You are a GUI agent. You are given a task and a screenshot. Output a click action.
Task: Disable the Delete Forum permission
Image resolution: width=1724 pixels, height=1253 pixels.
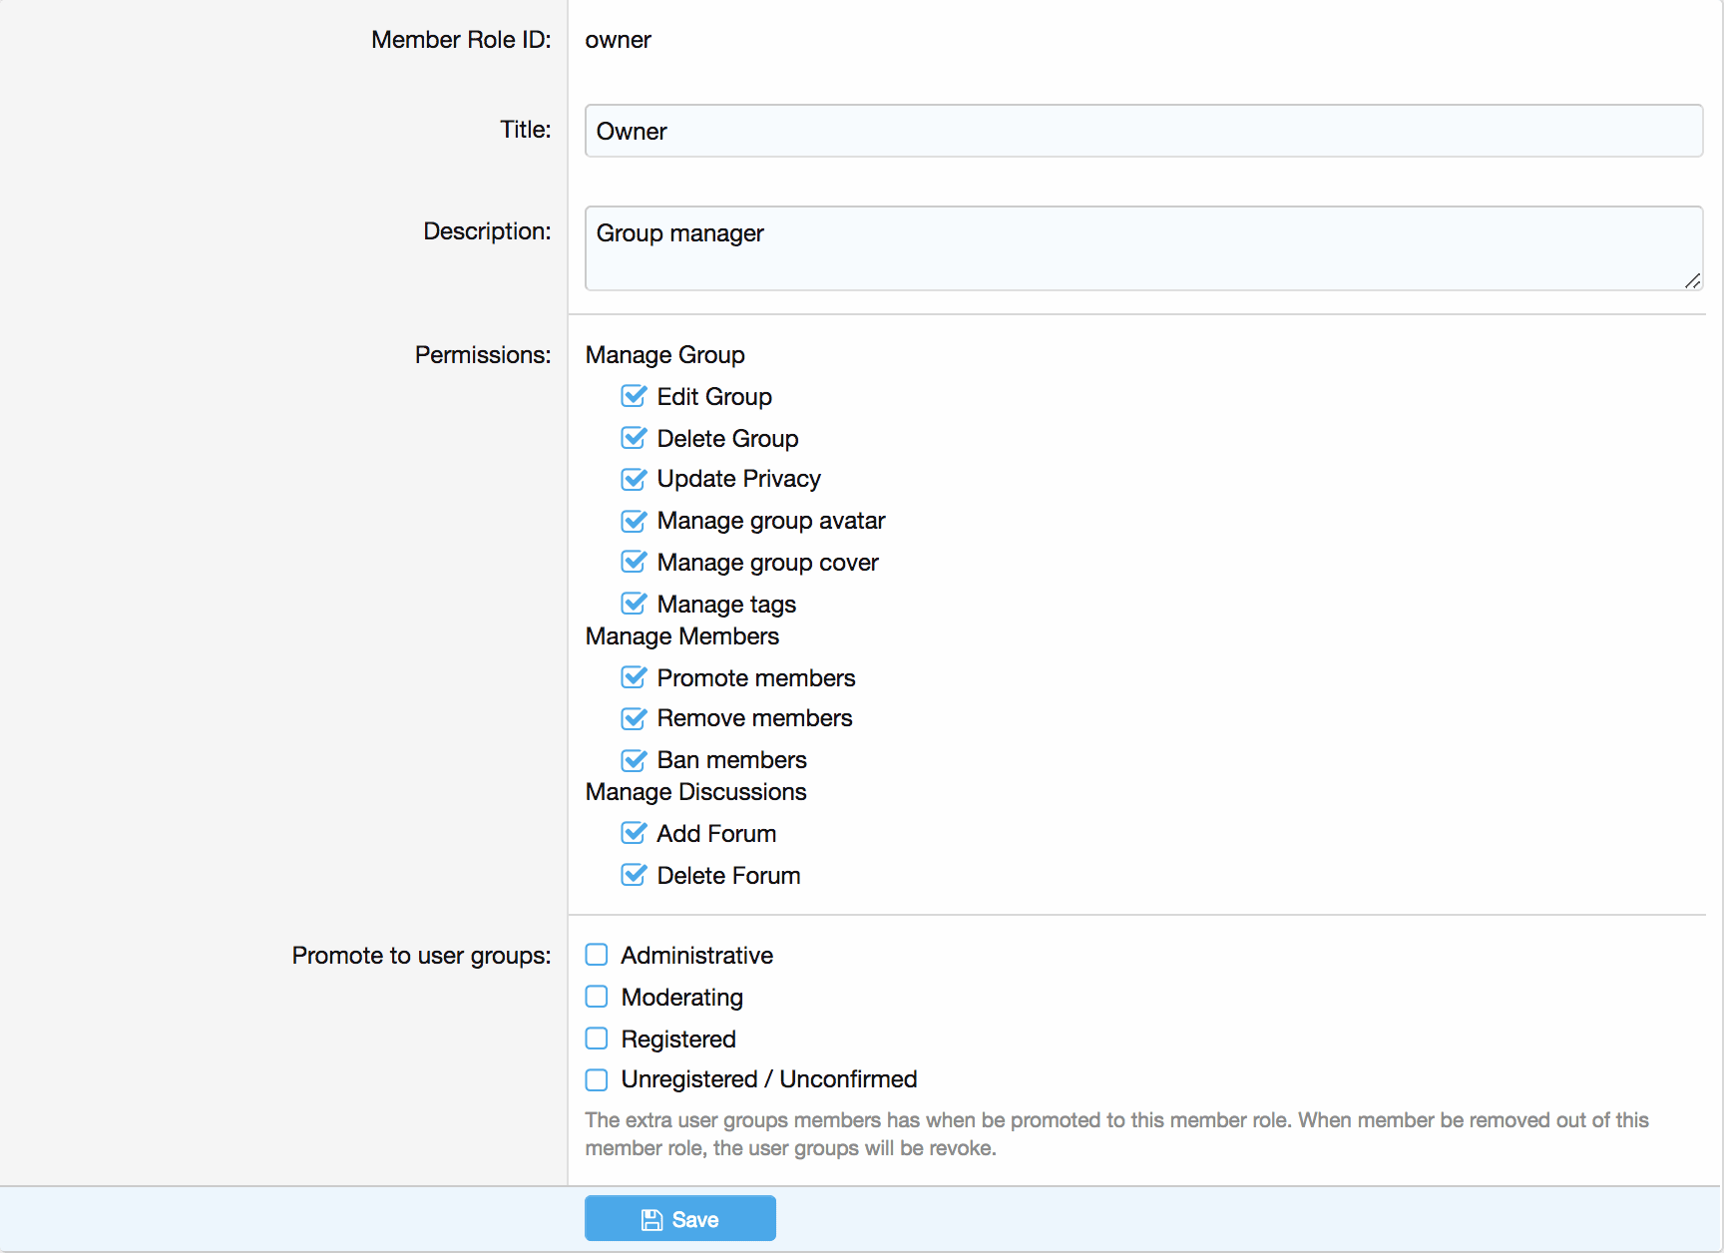point(634,876)
